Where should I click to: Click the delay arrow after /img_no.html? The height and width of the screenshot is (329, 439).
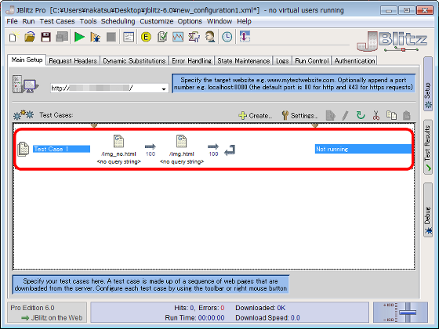click(x=151, y=146)
